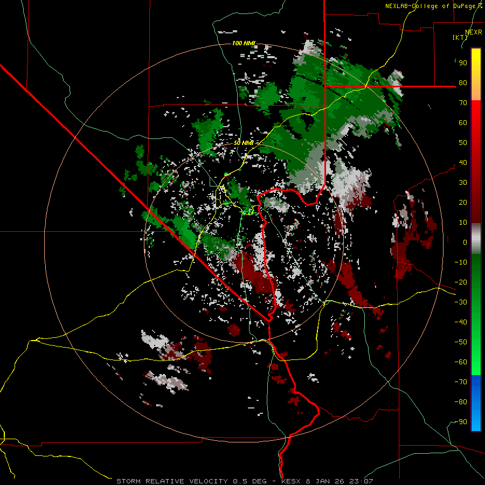Click the positive 90 legend value
The width and height of the screenshot is (485, 485).
(463, 63)
